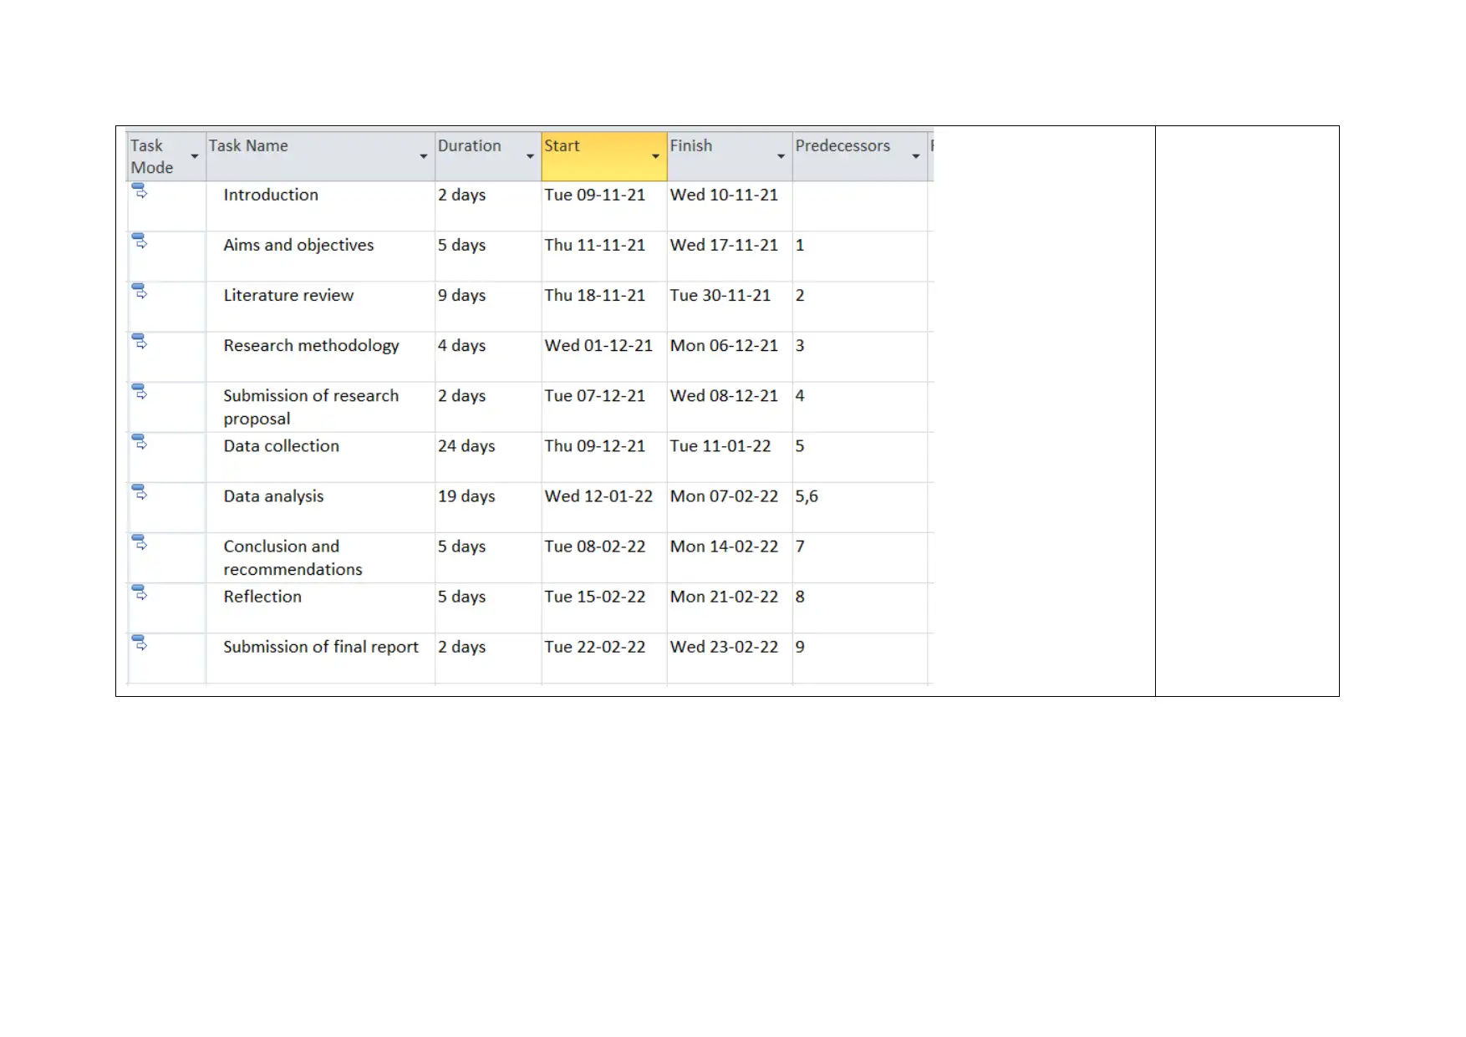
Task: Select the highlighted Start column header
Action: click(604, 156)
